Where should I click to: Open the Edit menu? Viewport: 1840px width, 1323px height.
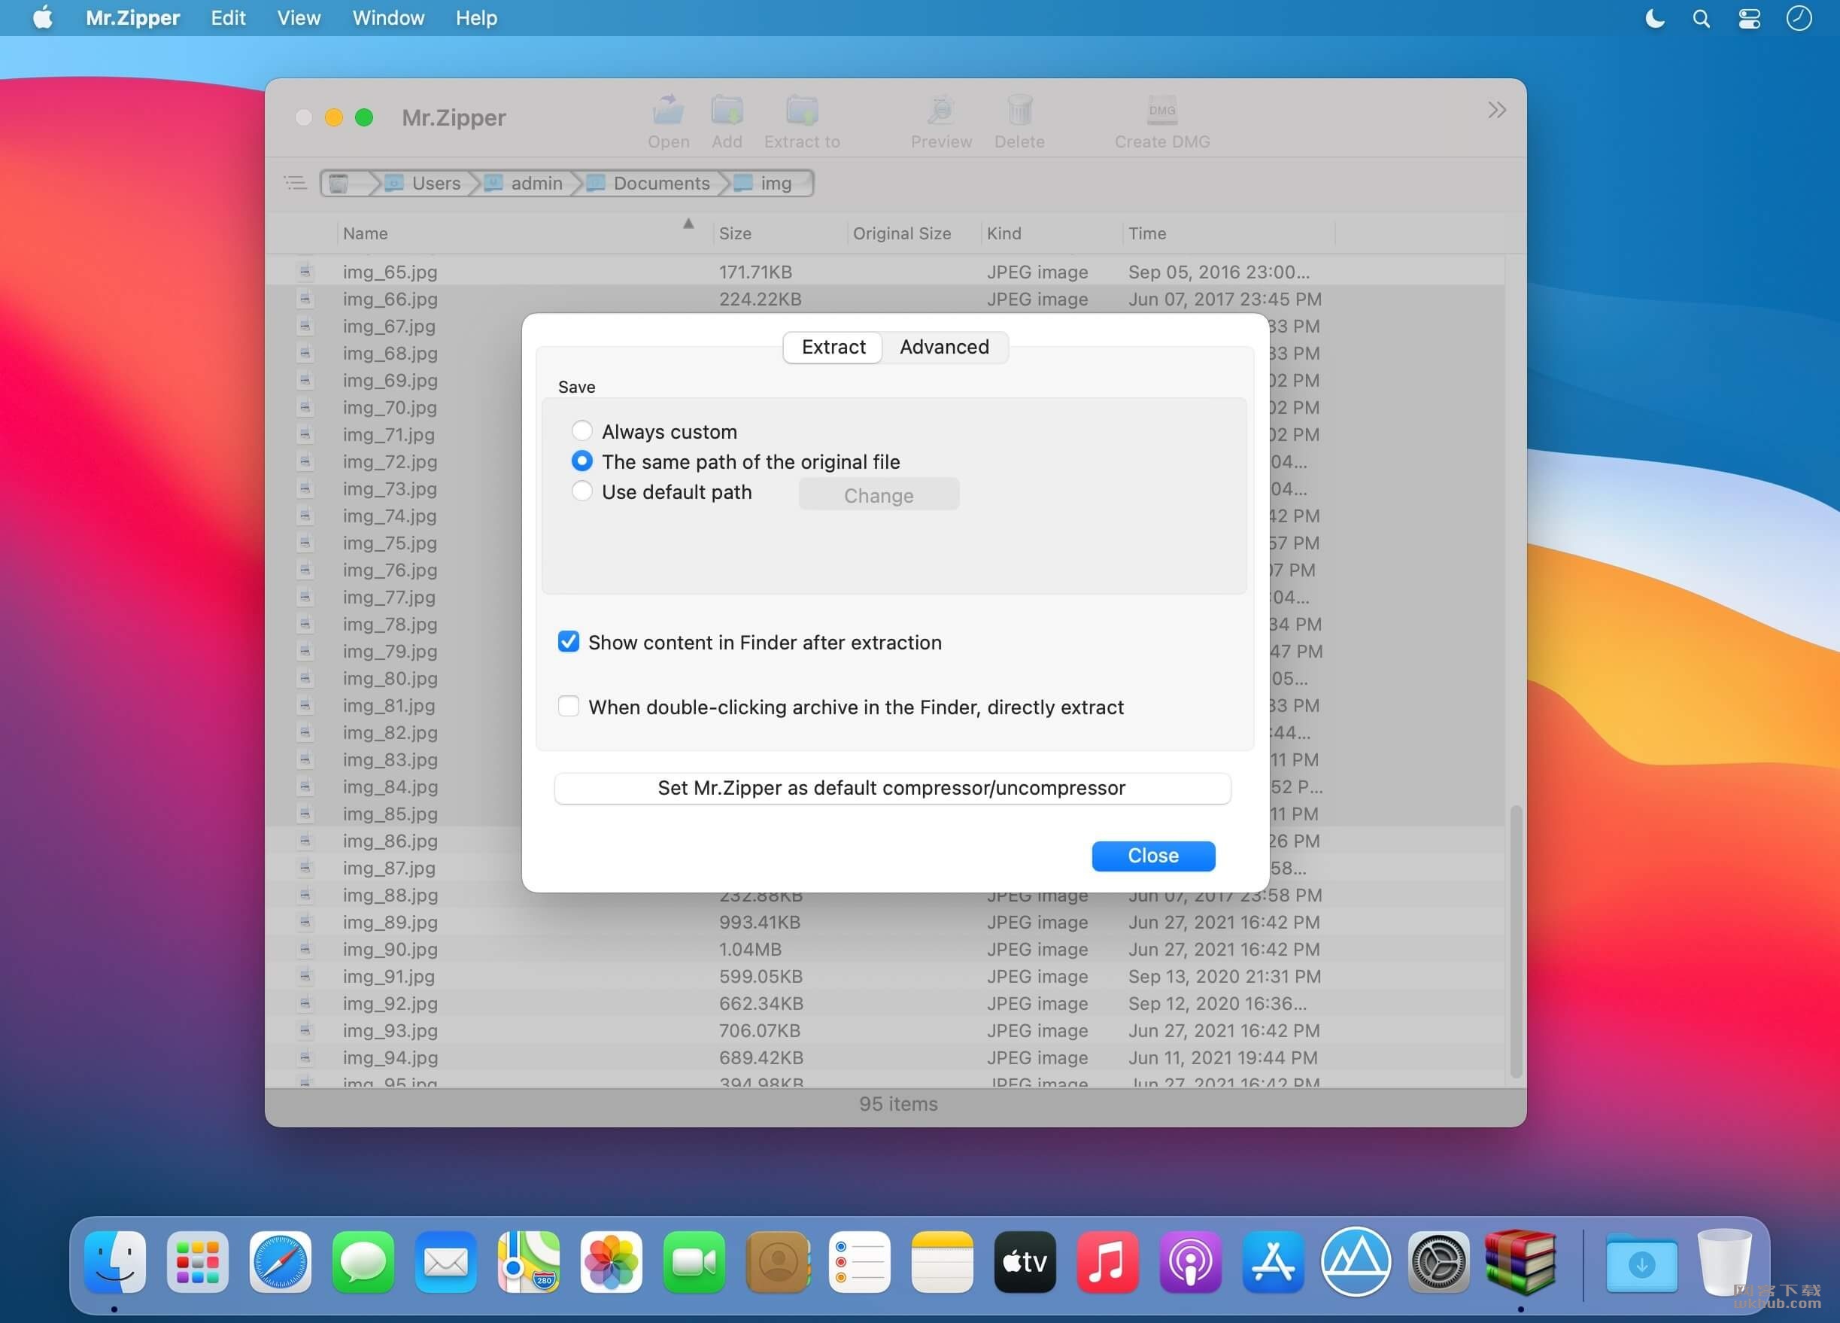click(228, 18)
